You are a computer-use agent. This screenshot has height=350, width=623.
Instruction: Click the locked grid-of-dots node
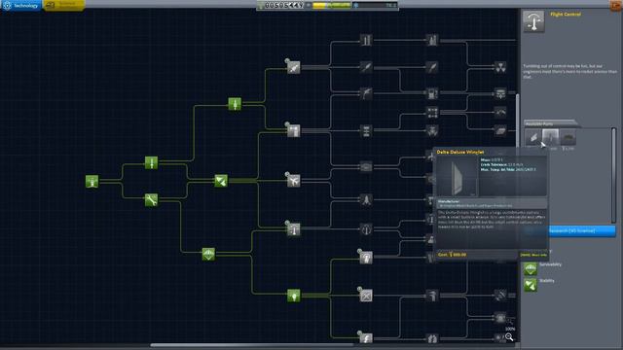(432, 113)
